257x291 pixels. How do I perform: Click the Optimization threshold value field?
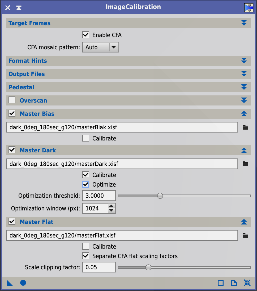99,196
